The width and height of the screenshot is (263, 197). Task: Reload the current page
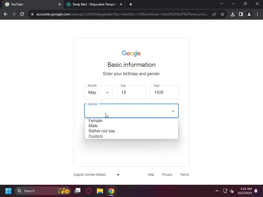22,14
